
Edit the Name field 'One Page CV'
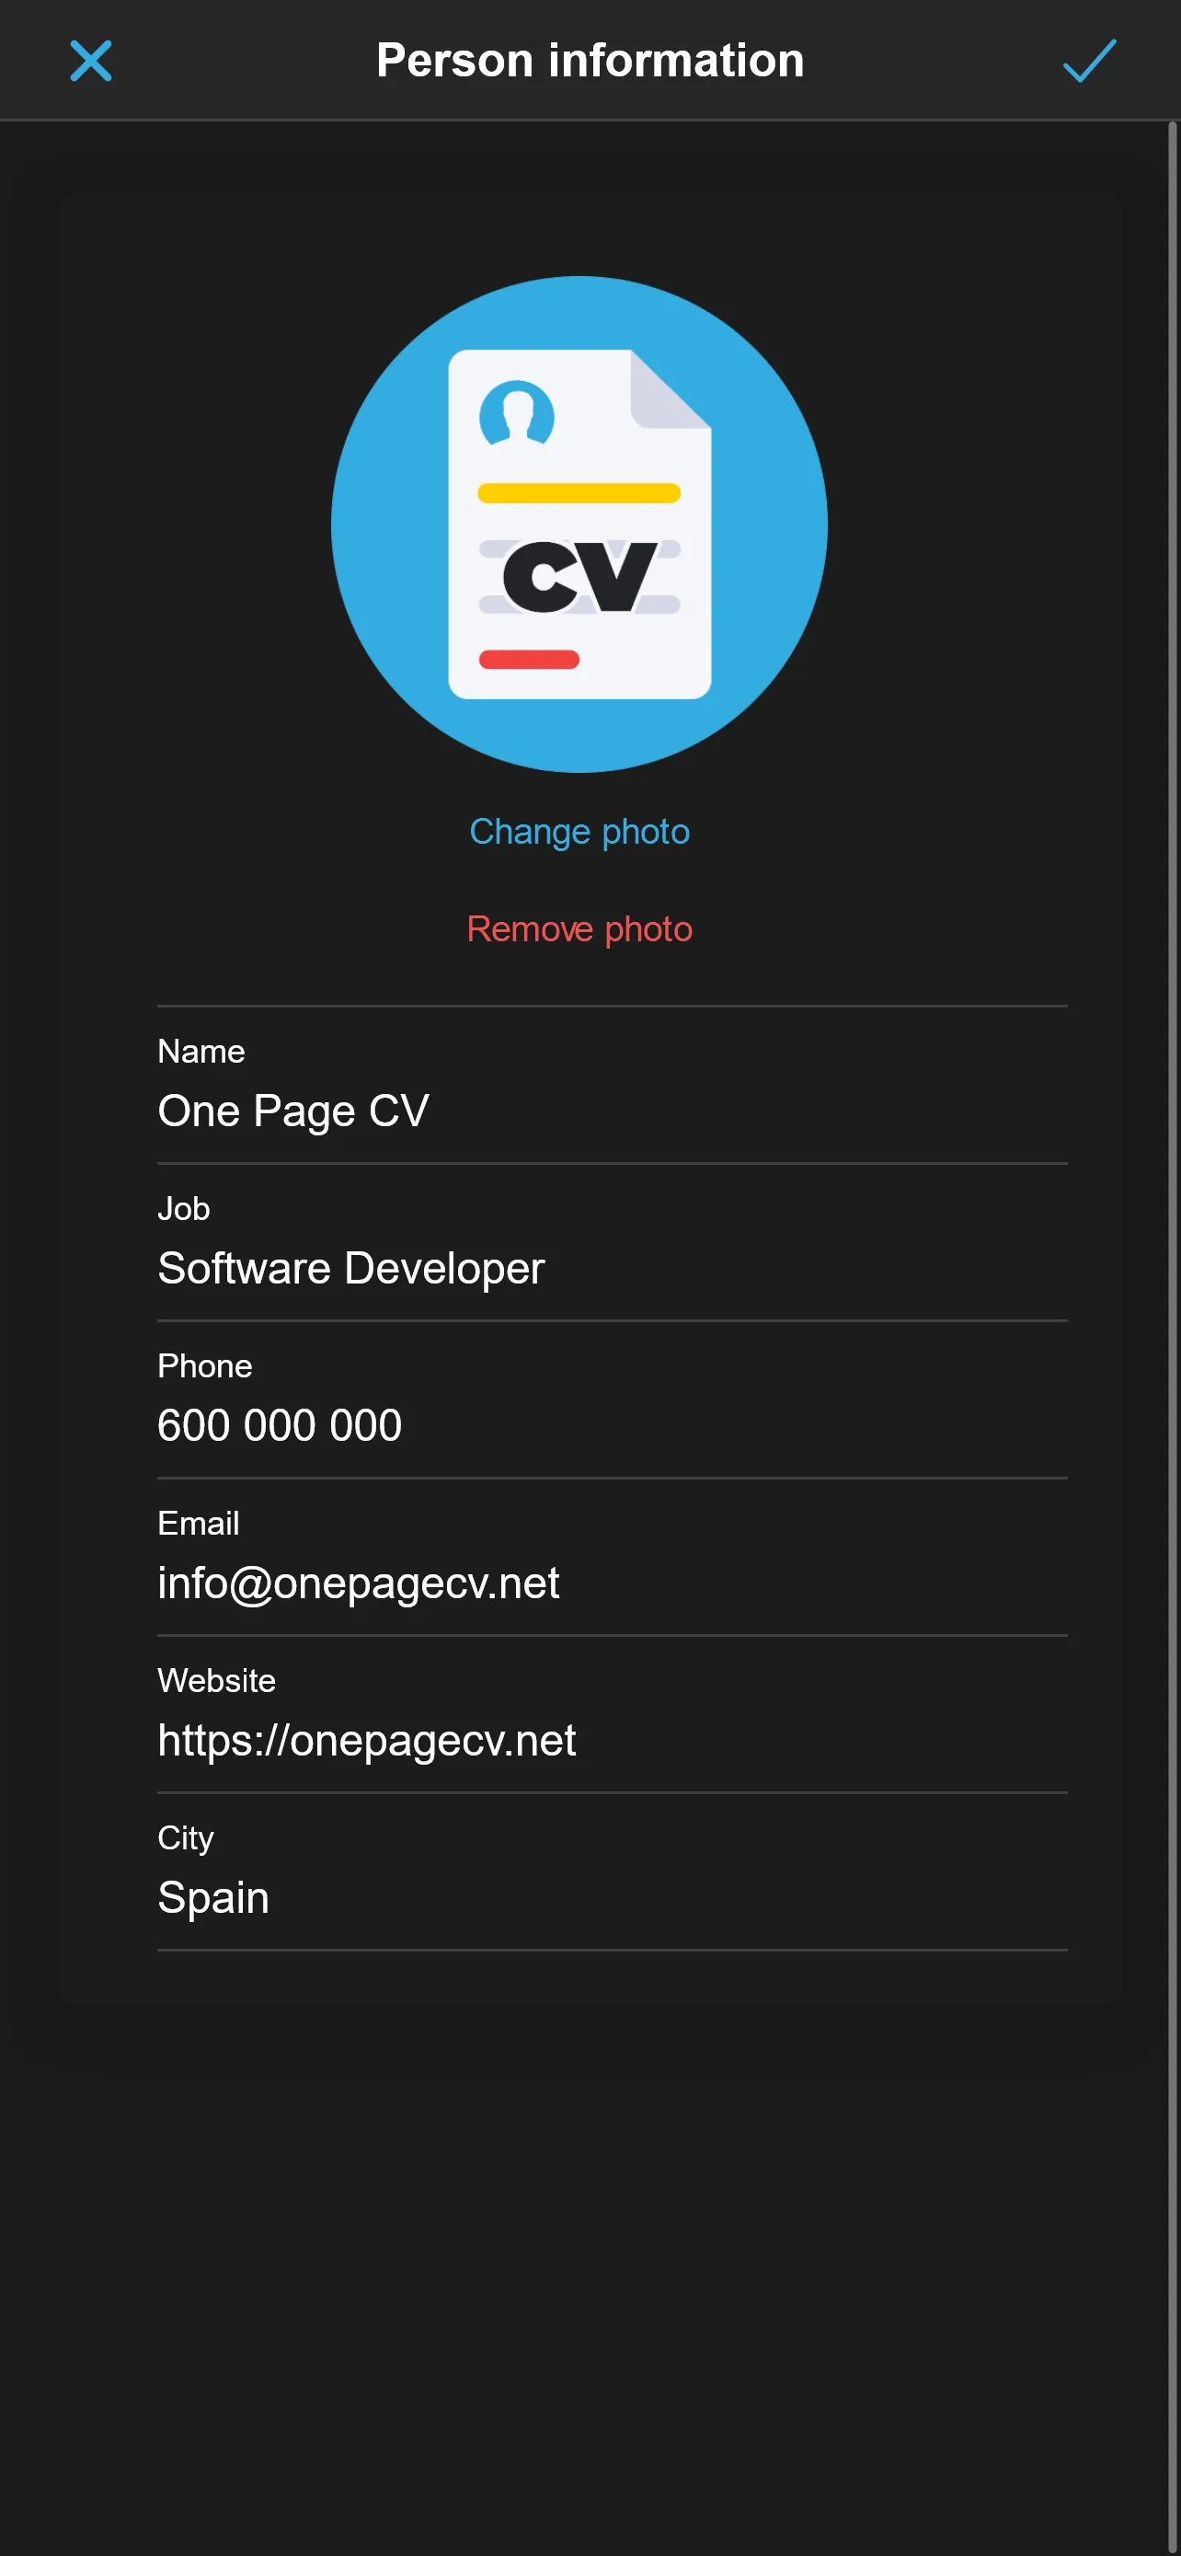pos(612,1111)
